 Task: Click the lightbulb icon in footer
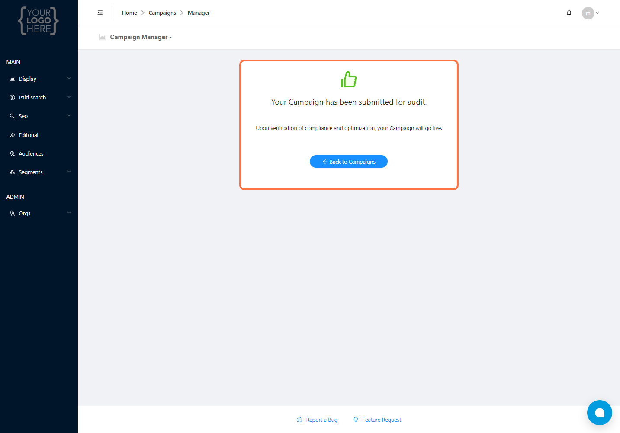click(x=356, y=420)
